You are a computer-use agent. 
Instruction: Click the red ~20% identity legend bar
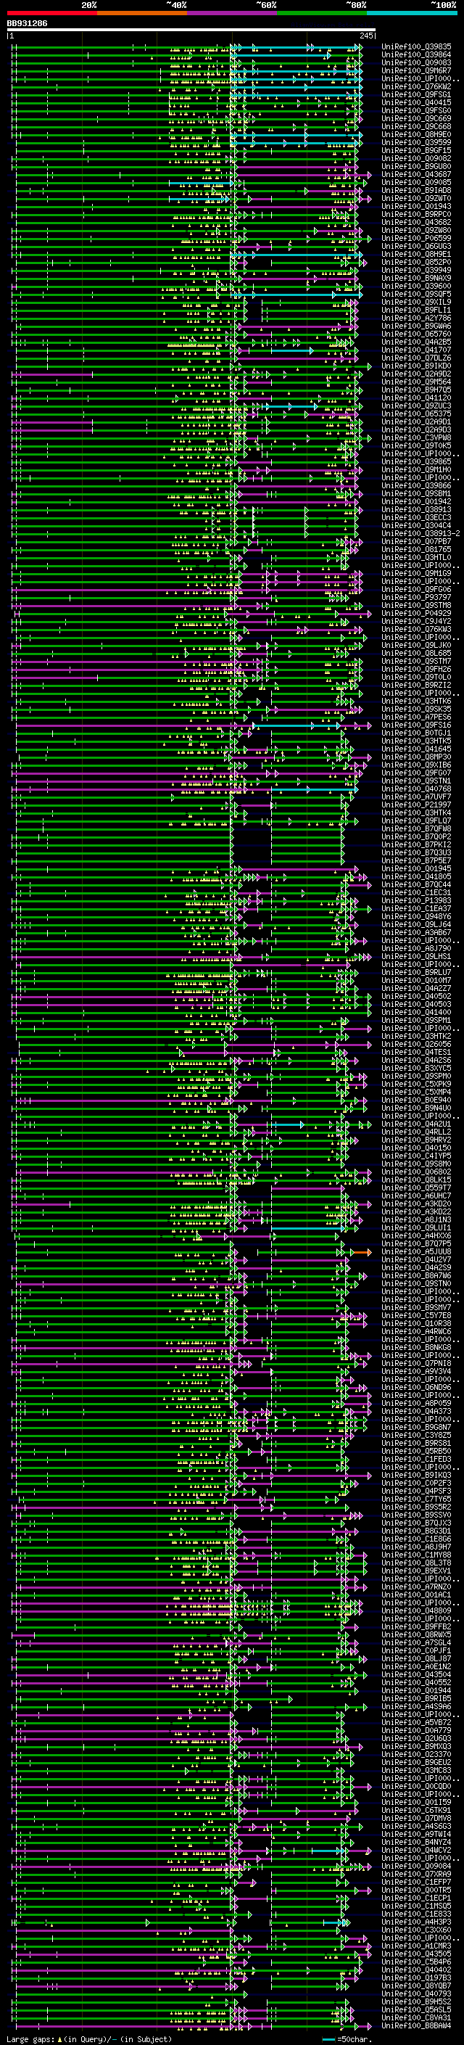(x=51, y=13)
